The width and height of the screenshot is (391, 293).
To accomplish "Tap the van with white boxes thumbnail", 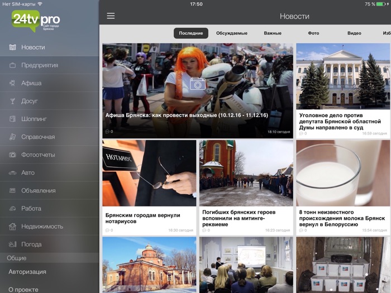I will tap(343, 265).
